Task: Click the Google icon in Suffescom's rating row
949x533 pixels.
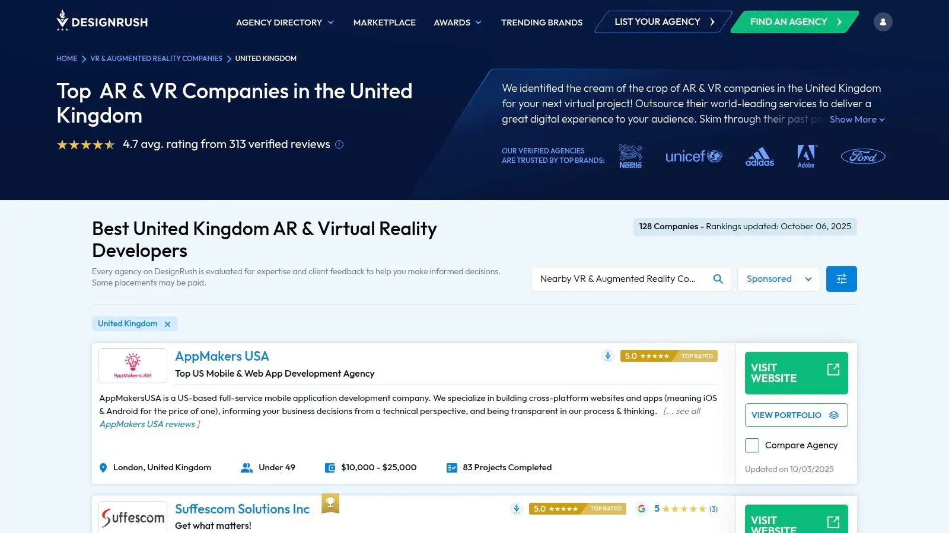Action: (x=641, y=509)
